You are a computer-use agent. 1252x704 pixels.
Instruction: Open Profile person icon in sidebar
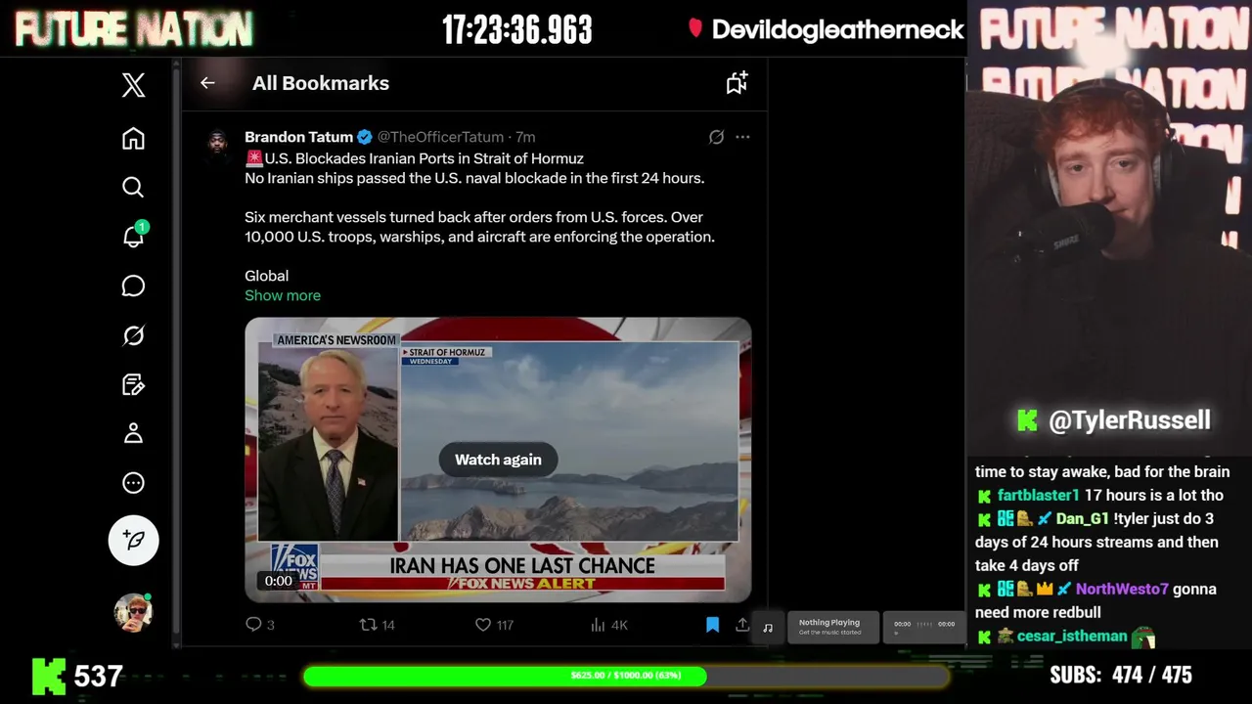(133, 433)
